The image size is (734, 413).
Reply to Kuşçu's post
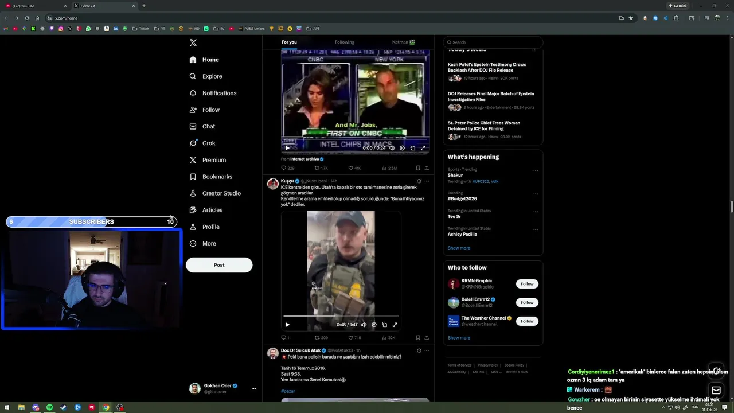click(x=285, y=338)
